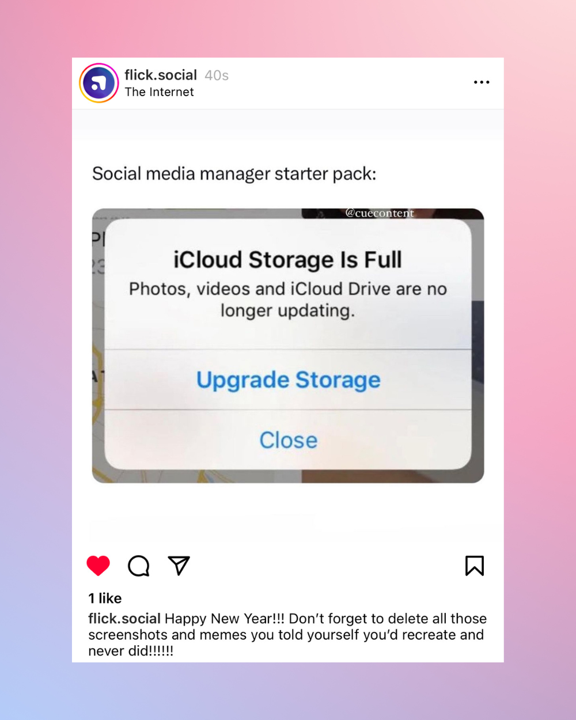Open The Internet location tag

click(x=159, y=92)
